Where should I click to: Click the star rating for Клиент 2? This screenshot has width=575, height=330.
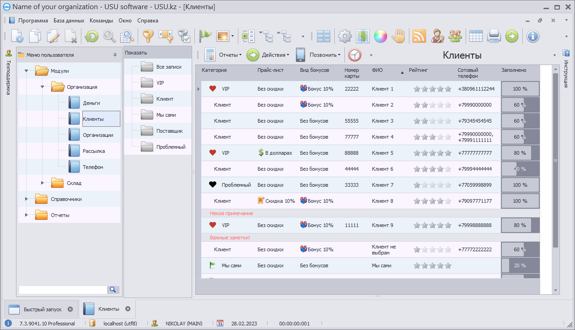432,105
